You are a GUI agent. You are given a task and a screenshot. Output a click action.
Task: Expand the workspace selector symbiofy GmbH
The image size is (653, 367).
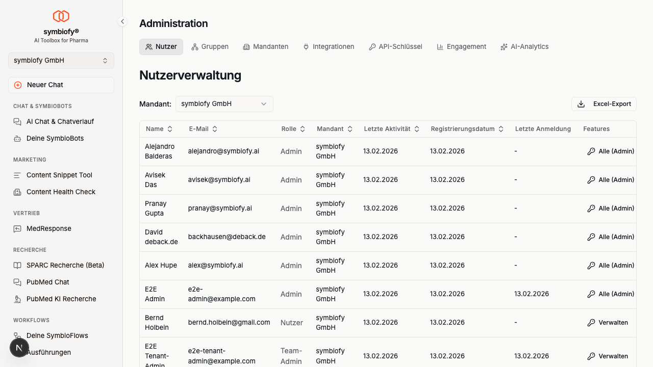point(61,60)
